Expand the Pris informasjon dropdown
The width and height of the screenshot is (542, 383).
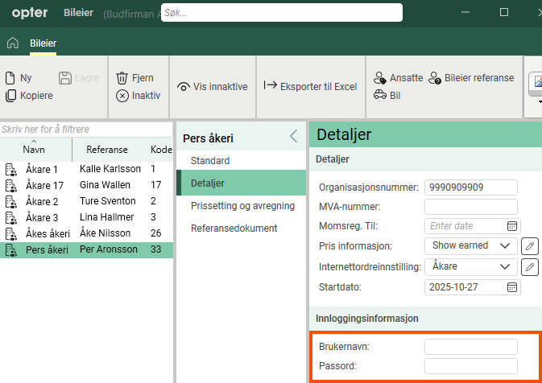505,245
